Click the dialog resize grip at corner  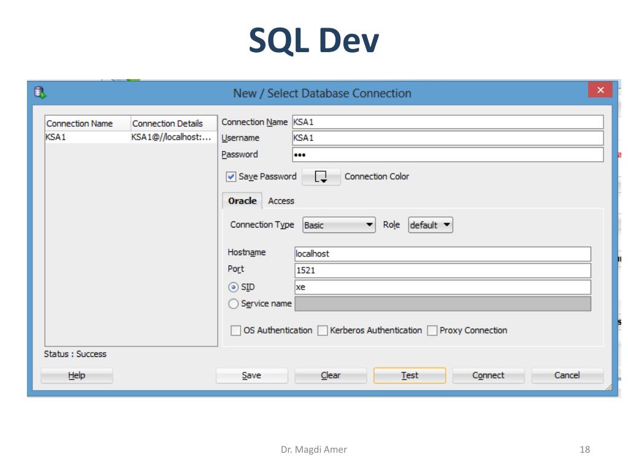(609, 387)
